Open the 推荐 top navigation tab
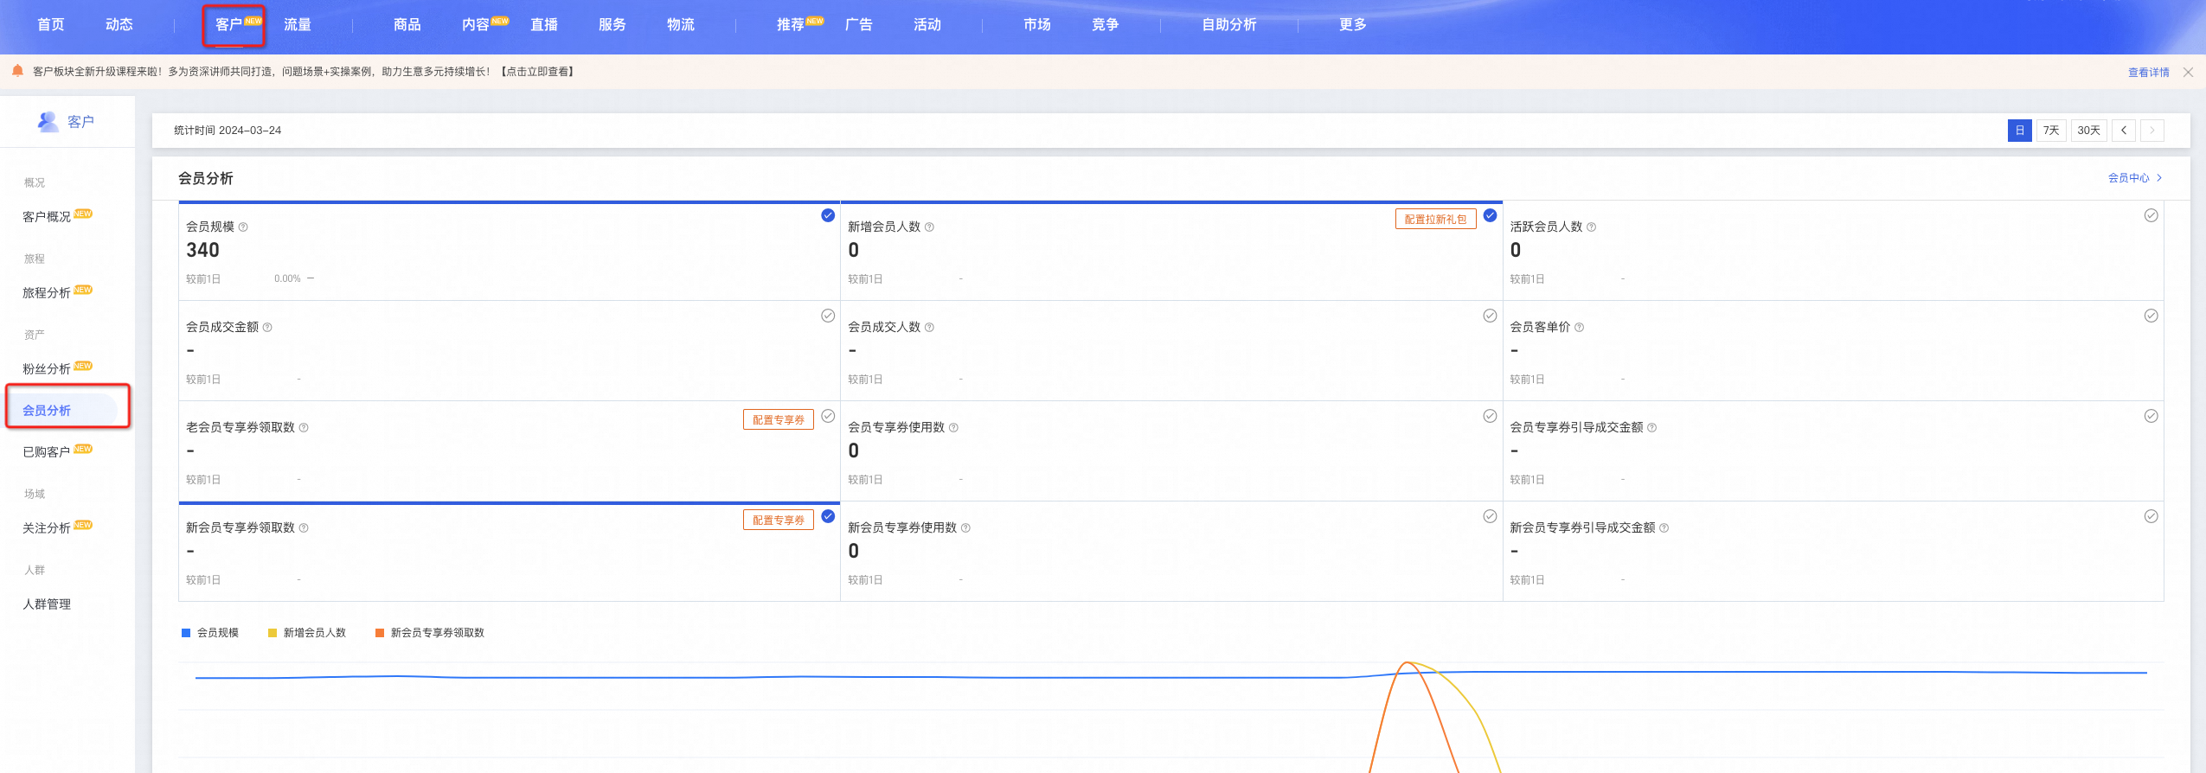This screenshot has width=2206, height=773. pos(791,25)
